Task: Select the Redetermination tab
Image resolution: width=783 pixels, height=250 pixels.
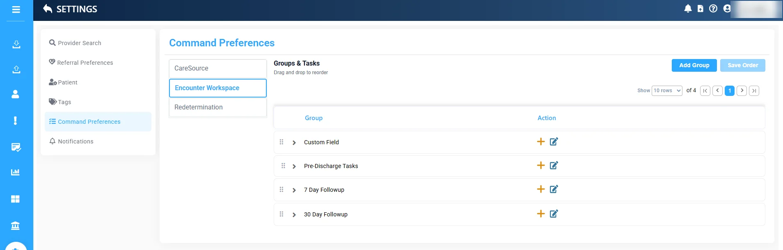Action: (x=218, y=107)
